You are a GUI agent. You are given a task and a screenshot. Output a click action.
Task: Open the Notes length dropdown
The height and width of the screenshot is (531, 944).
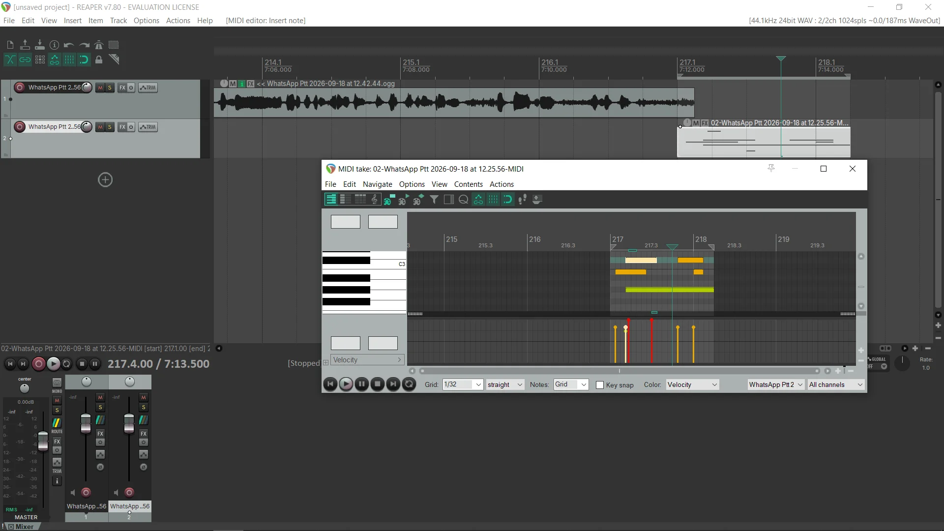click(571, 384)
